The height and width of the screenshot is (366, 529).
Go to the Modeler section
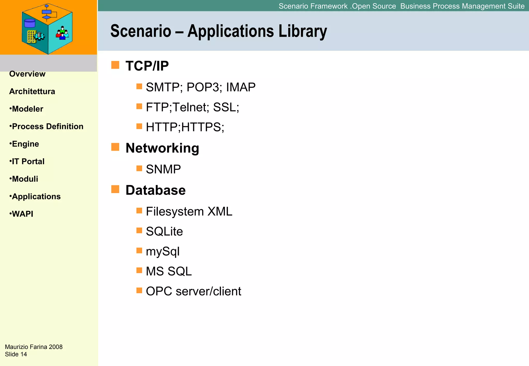point(26,109)
